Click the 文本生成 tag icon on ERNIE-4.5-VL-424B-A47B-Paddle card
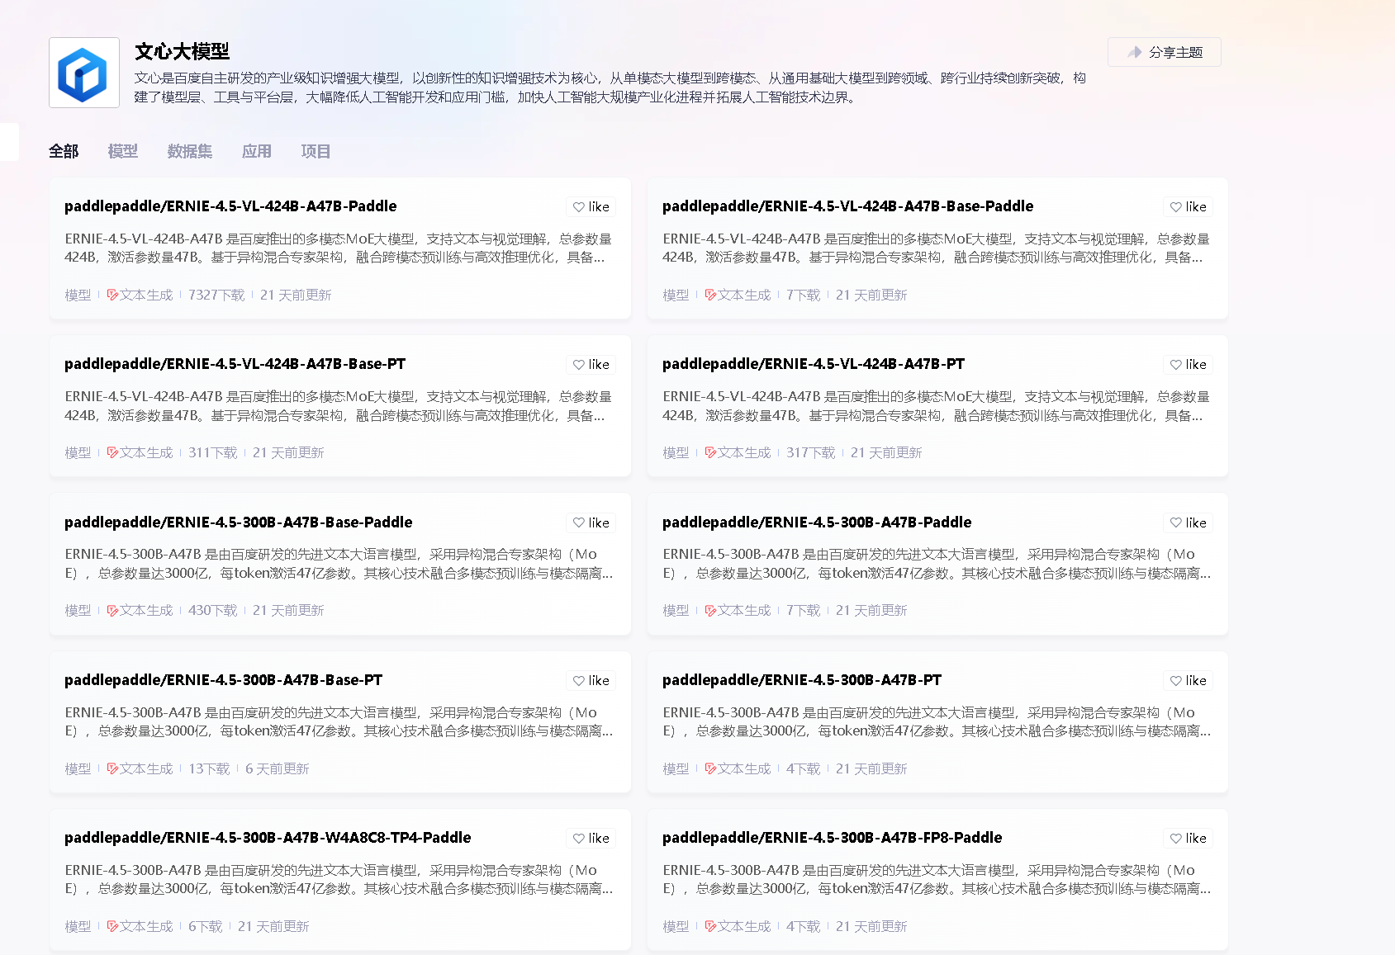 112,295
